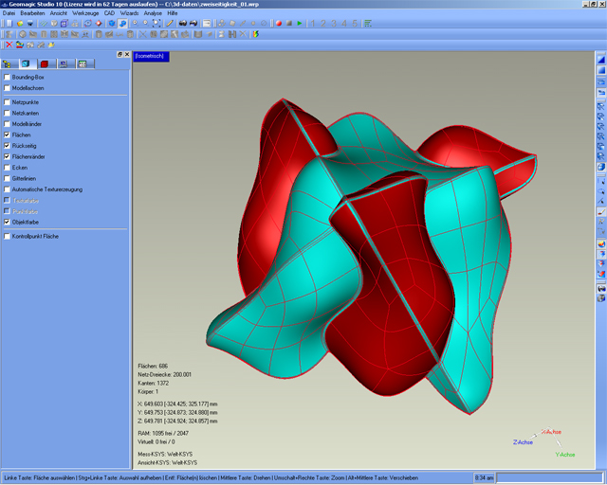
Task: Click the top blue gradient icon in right toolbar
Action: point(600,60)
